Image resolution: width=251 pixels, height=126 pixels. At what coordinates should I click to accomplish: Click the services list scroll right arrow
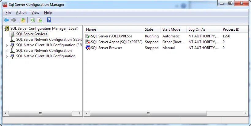coord(245,113)
